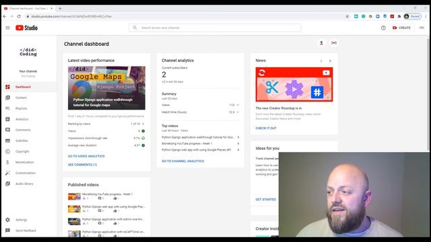Click the search box for your channel
The width and height of the screenshot is (431, 242).
[215, 28]
